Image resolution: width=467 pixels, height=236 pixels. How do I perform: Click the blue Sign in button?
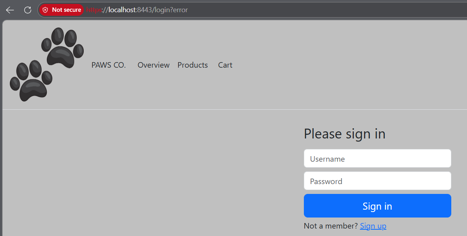(377, 206)
